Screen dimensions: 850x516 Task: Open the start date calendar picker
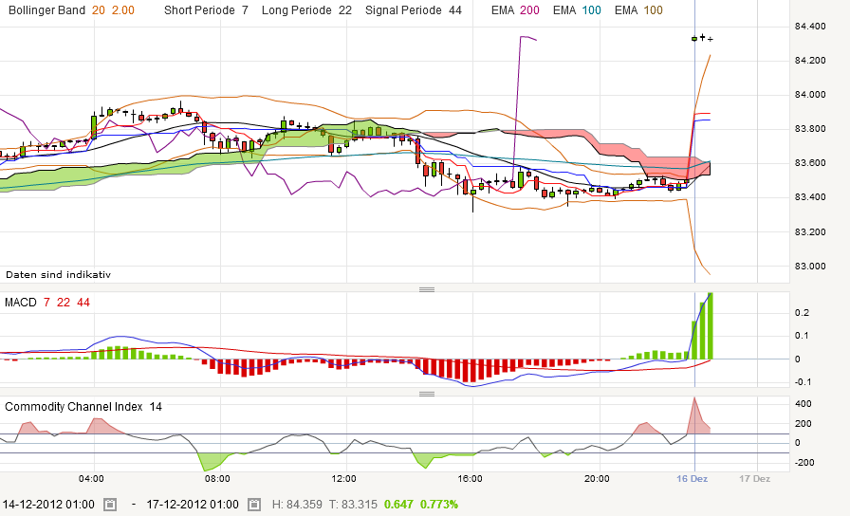pyautogui.click(x=110, y=504)
